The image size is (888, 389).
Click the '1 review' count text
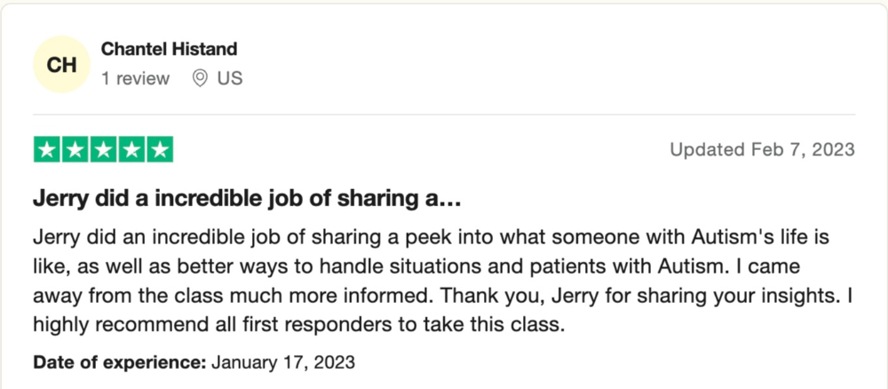(135, 78)
